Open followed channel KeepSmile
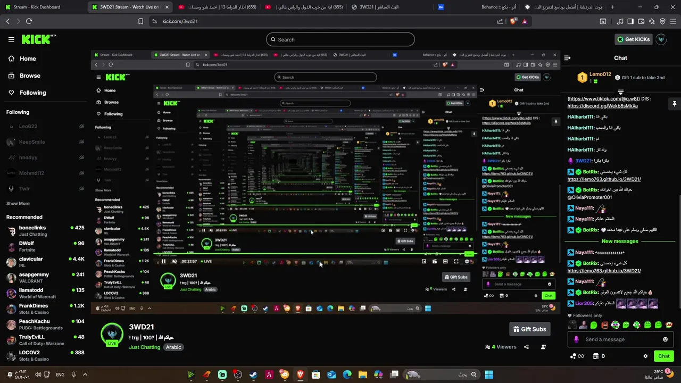The image size is (681, 383). [45, 142]
